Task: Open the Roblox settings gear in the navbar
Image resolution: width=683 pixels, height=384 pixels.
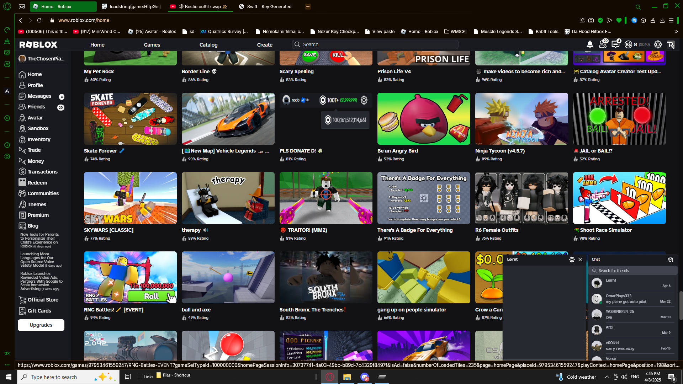Action: point(658,44)
